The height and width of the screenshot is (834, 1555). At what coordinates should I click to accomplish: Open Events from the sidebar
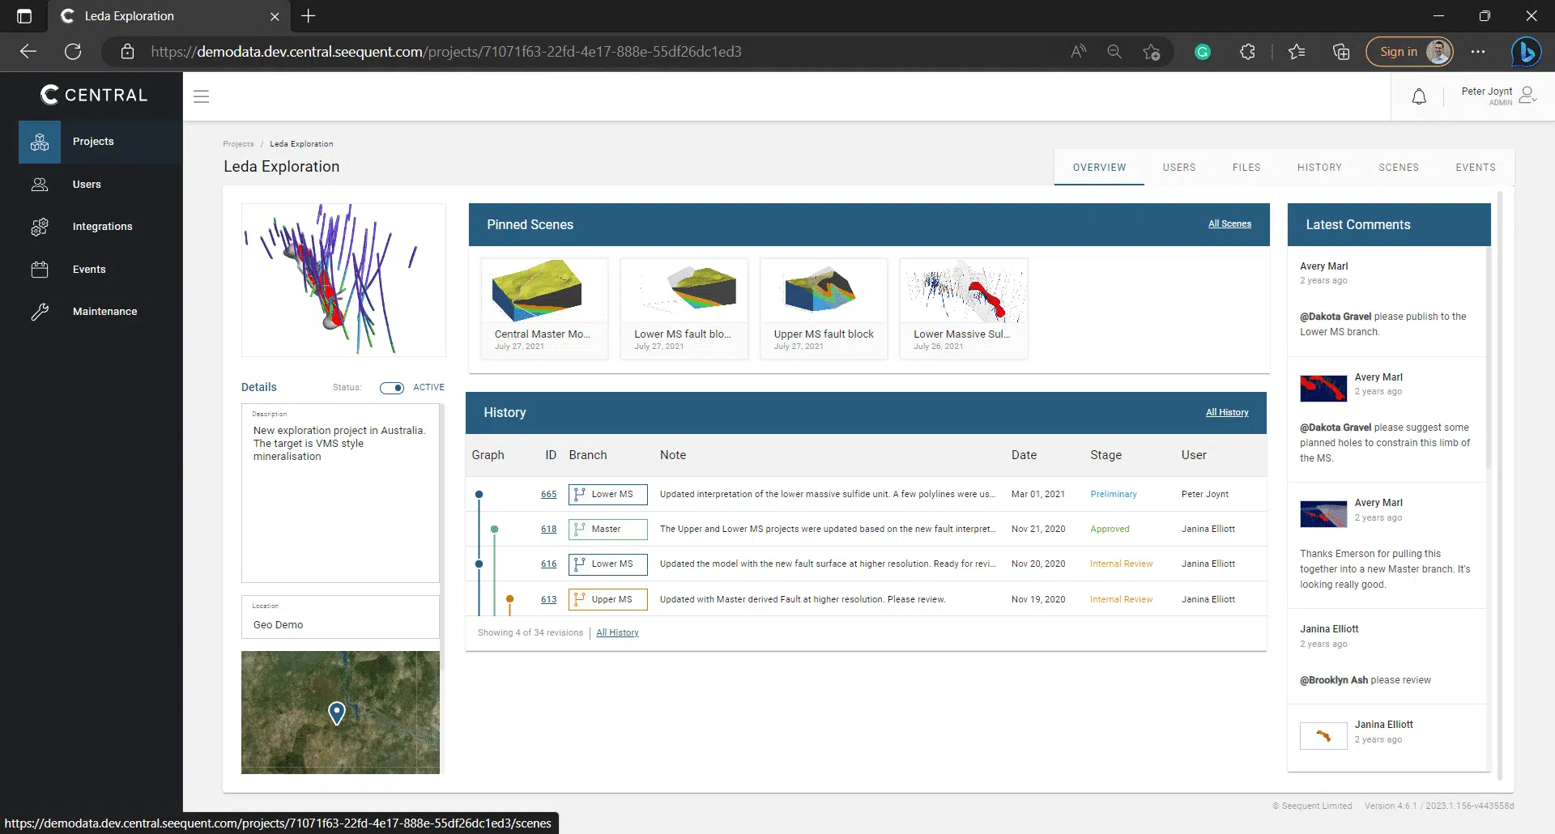(89, 269)
